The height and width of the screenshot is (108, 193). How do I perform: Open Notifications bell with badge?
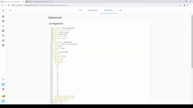pos(4,96)
